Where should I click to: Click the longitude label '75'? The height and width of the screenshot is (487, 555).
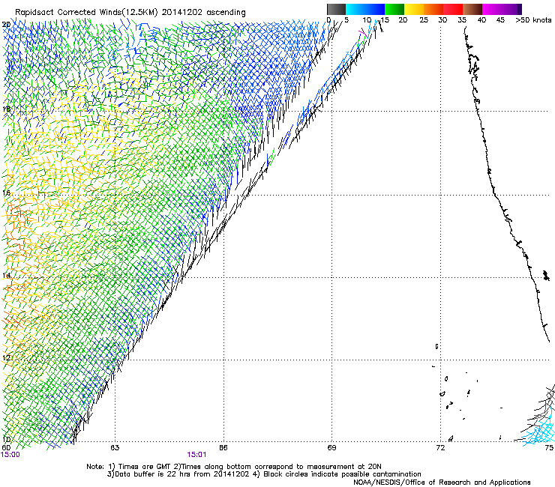[549, 448]
